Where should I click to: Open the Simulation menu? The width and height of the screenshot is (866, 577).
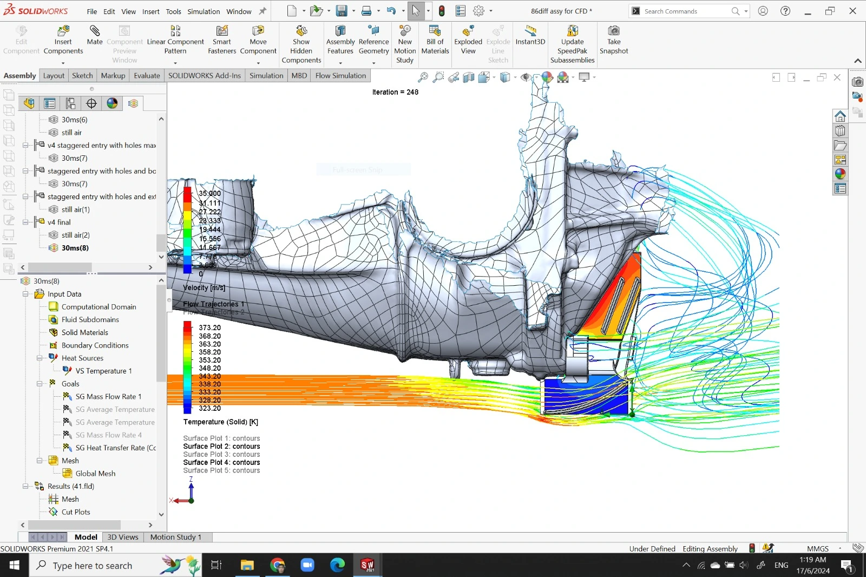pos(204,11)
